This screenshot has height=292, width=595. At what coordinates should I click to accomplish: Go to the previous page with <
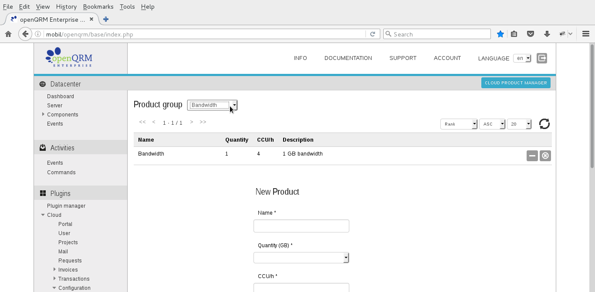(154, 122)
